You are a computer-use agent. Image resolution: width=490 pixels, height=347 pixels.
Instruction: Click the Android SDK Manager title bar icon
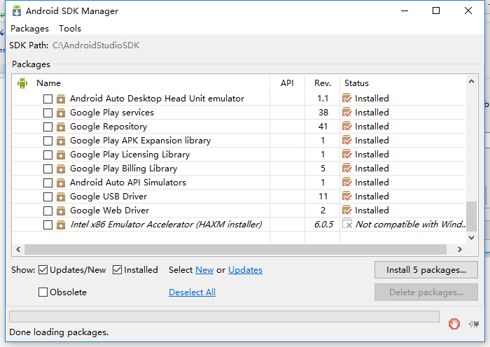click(17, 10)
